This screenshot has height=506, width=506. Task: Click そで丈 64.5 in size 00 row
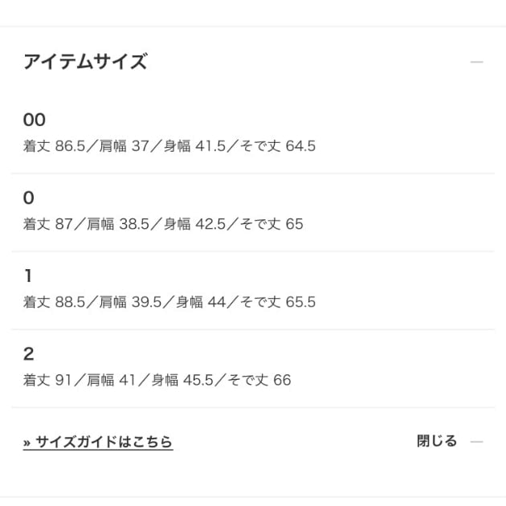point(278,146)
